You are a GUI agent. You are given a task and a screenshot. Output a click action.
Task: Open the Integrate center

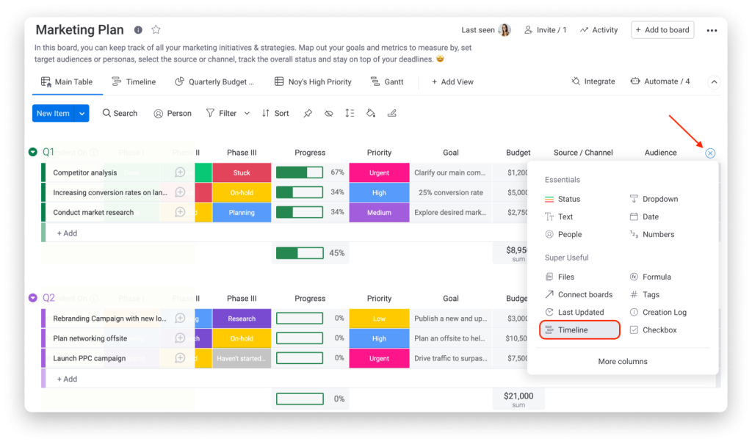593,81
